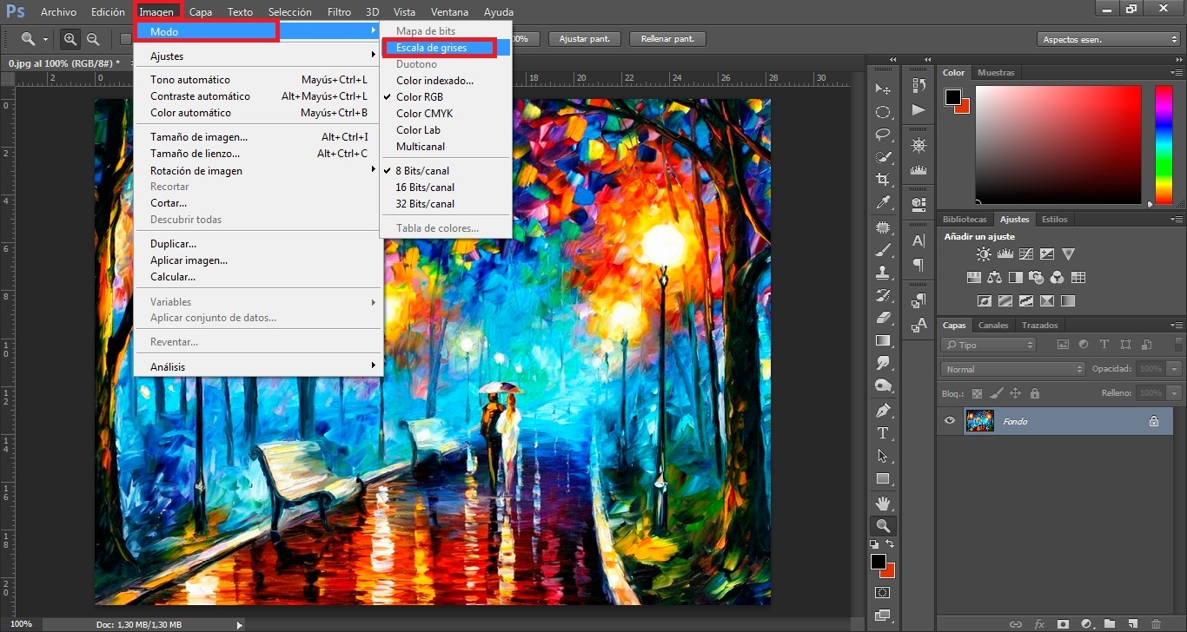Select the Eraser tool
The height and width of the screenshot is (632, 1187).
click(883, 318)
